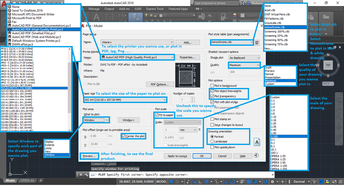
Task: Toggle Plot transparency checkbox
Action: [x=212, y=96]
